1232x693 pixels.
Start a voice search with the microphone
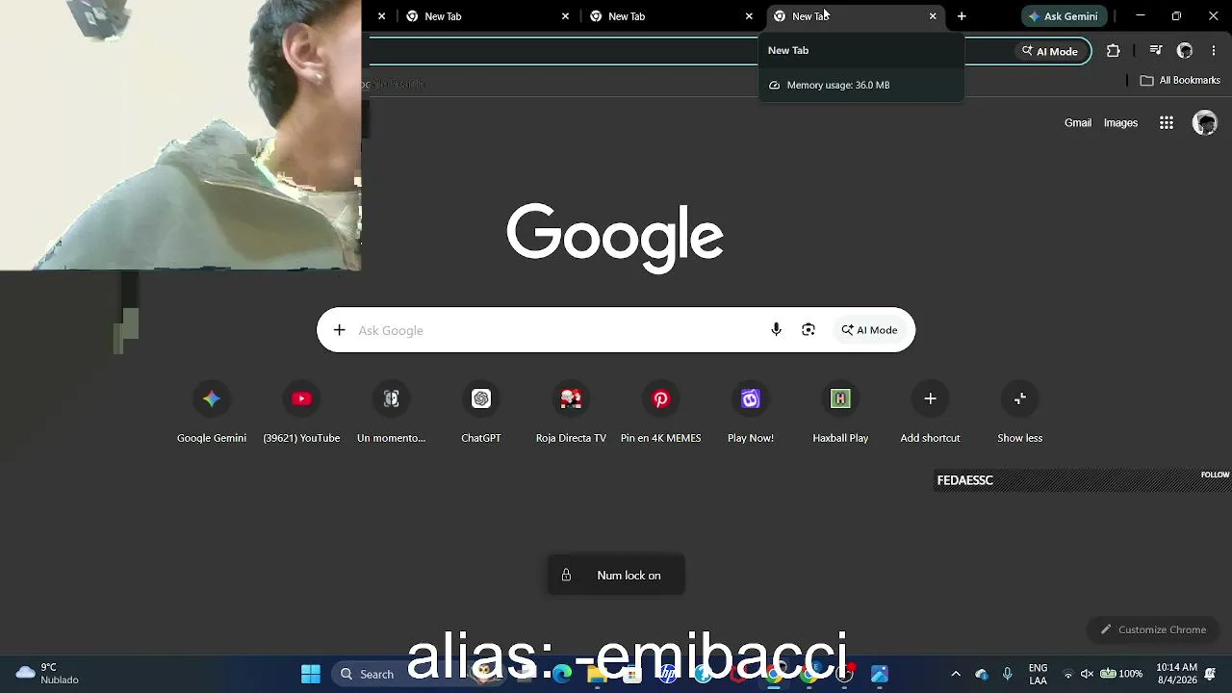pyautogui.click(x=776, y=330)
